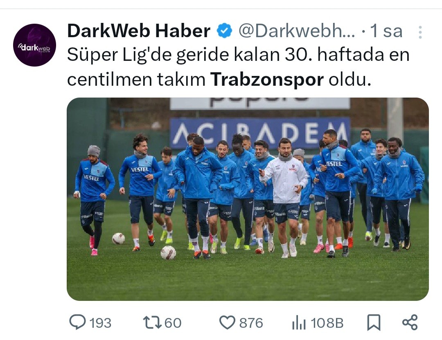Click the 60 retweets count

coord(173,323)
